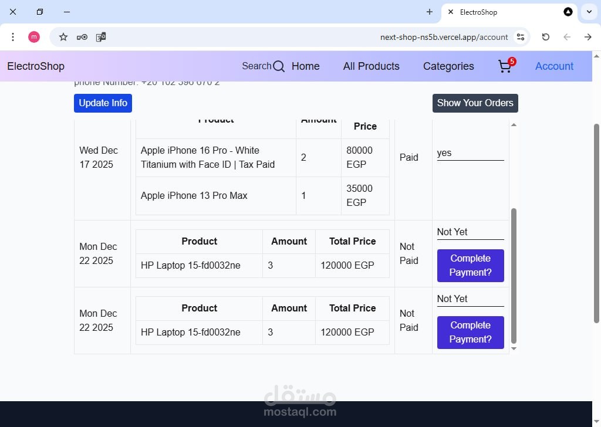Restore down the browser window
This screenshot has width=601, height=427.
click(x=39, y=12)
